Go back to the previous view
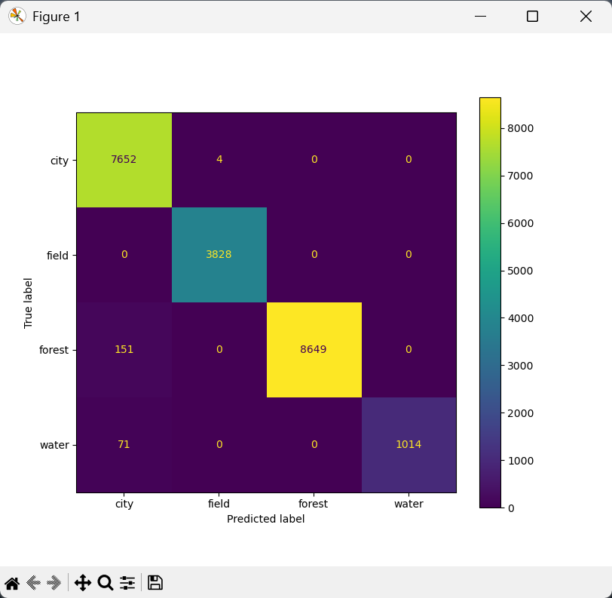This screenshot has width=612, height=598. [x=33, y=582]
